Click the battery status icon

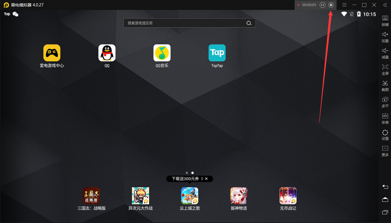[x=359, y=14]
